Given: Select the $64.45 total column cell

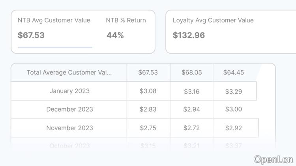Looking at the screenshot, I should click(233, 73).
